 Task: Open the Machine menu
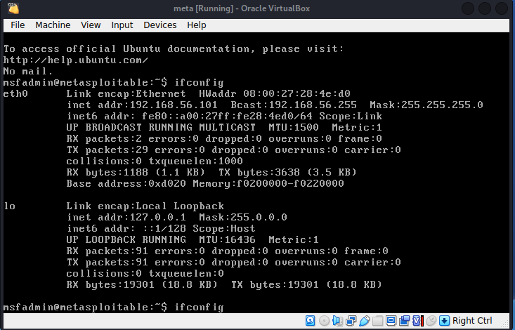tap(53, 25)
